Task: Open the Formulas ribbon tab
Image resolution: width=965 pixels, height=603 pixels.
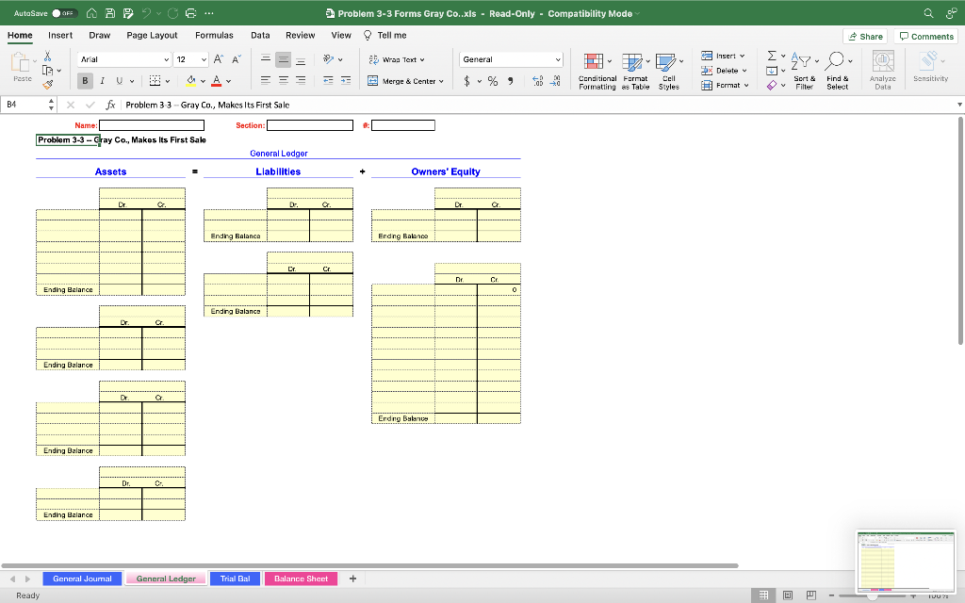Action: click(x=214, y=35)
